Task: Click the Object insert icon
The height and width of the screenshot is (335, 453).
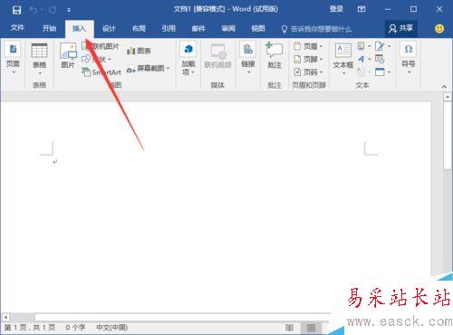Action: (380, 72)
